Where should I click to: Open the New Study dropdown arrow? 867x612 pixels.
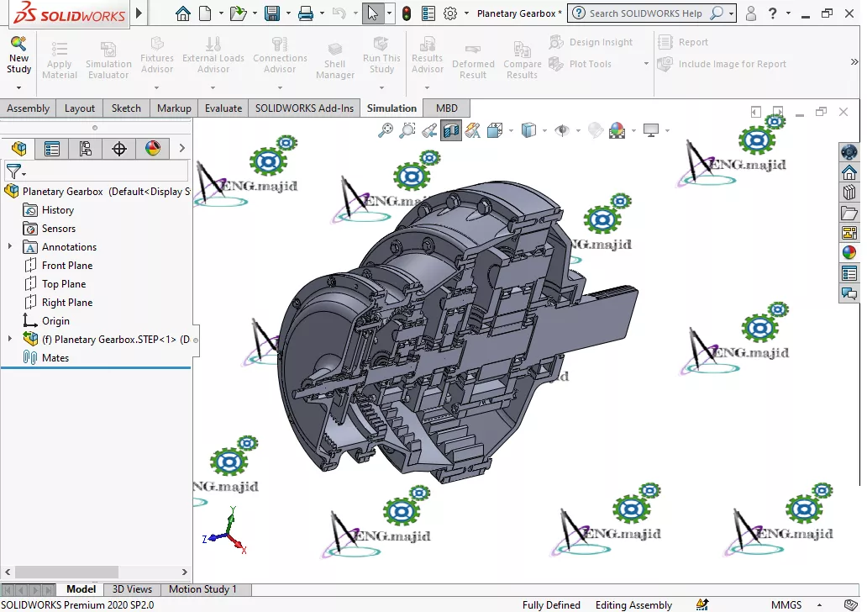coord(18,87)
